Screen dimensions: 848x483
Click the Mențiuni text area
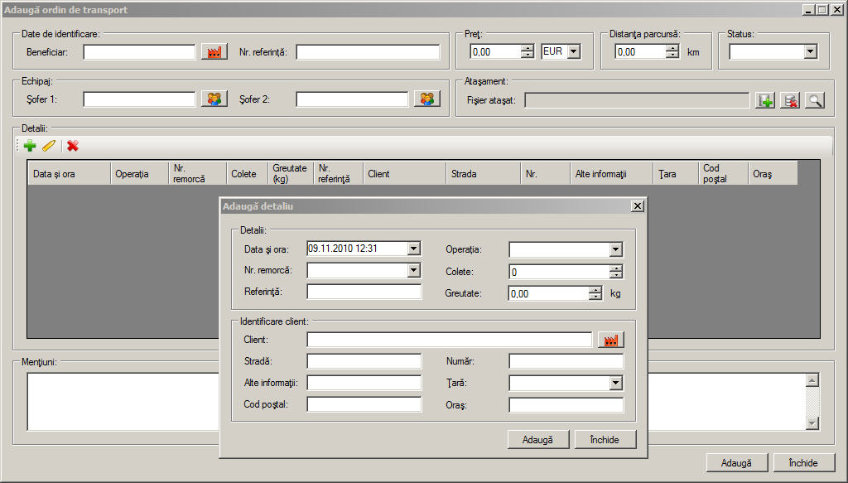click(x=417, y=401)
